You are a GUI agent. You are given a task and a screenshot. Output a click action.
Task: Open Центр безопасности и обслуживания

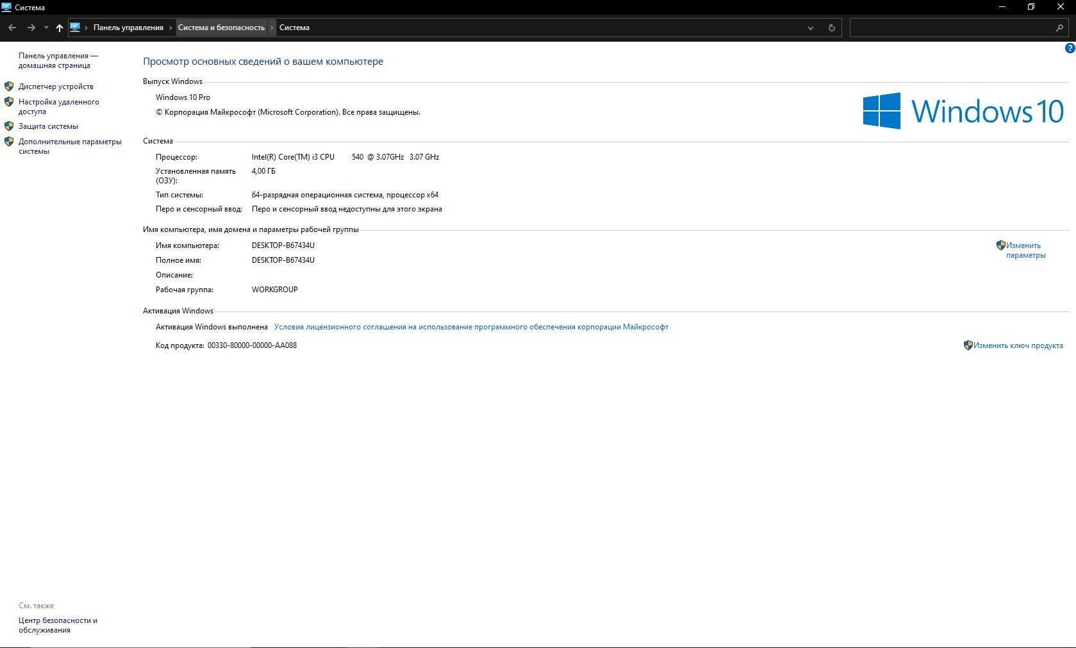point(58,625)
